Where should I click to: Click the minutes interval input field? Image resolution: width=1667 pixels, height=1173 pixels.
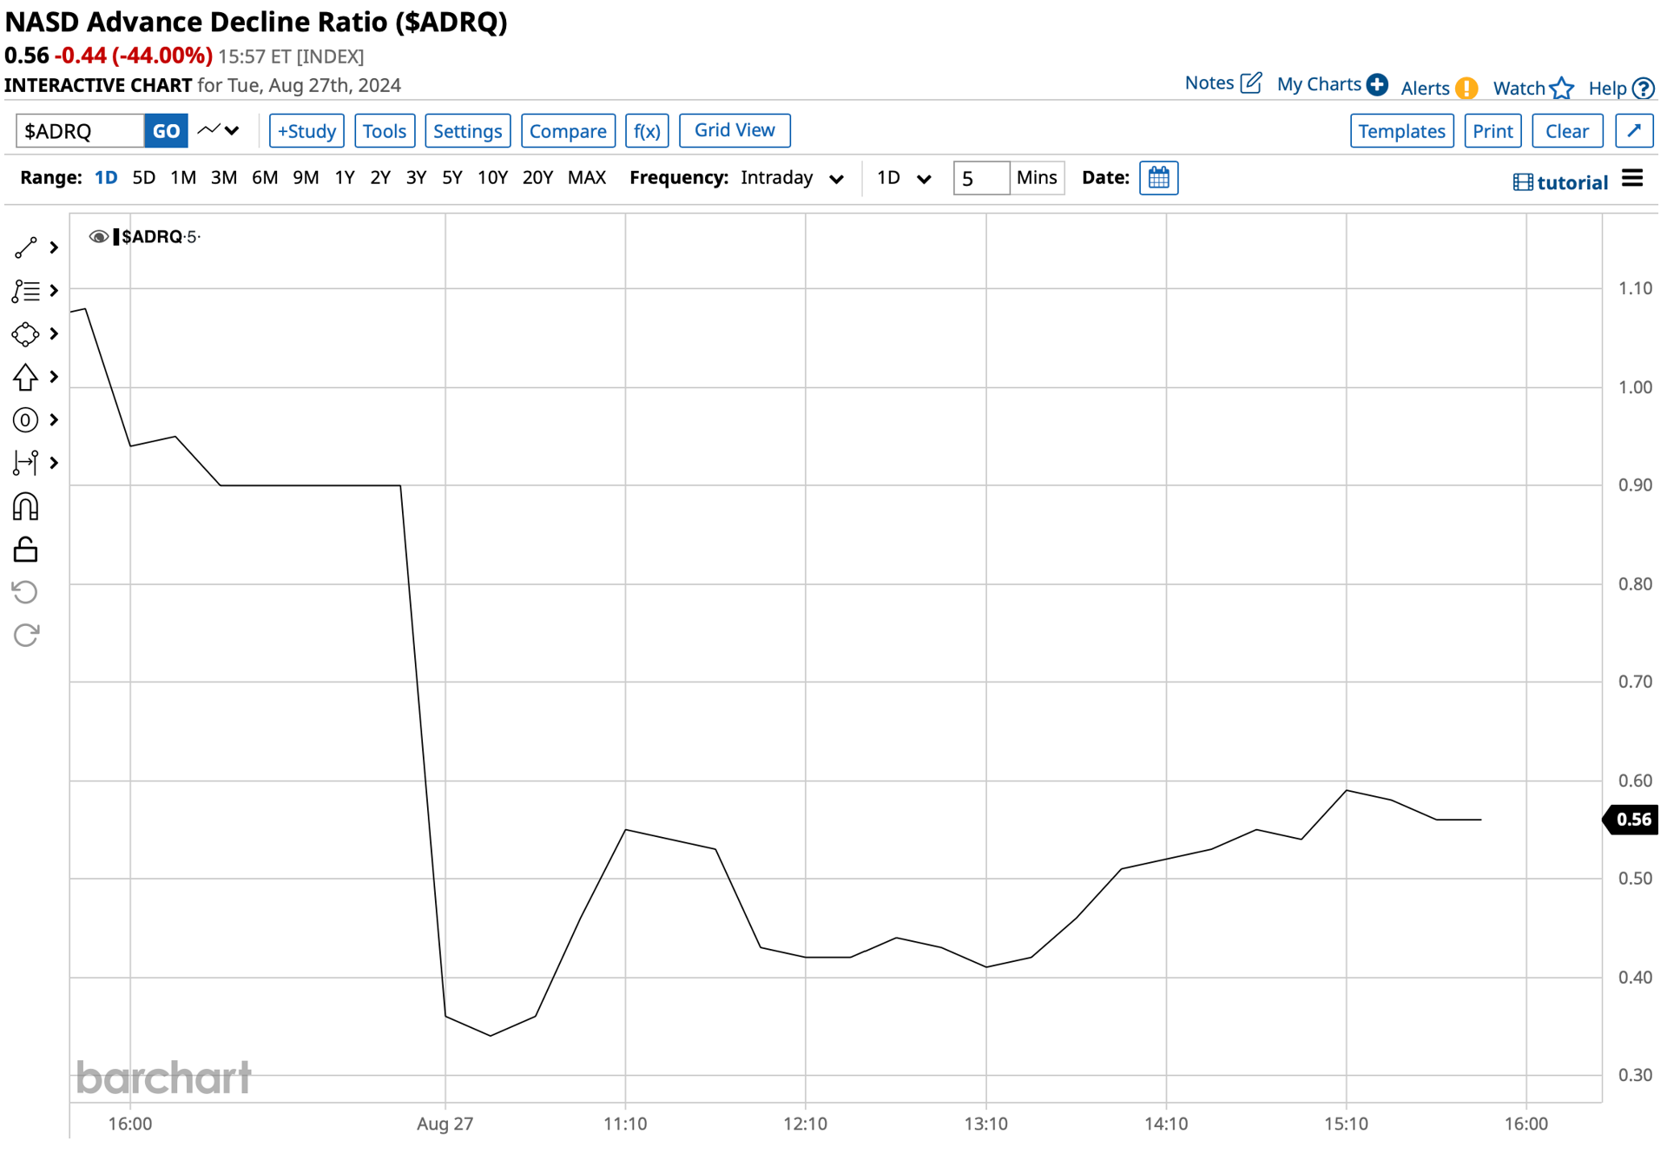tap(981, 178)
